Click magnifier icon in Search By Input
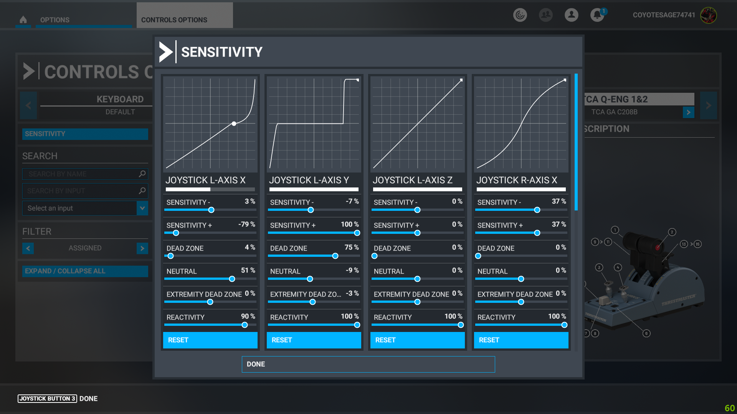The width and height of the screenshot is (737, 414). pos(142,191)
